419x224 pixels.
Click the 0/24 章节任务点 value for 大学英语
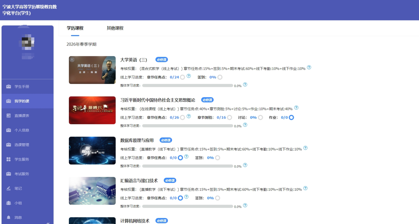coord(174,77)
